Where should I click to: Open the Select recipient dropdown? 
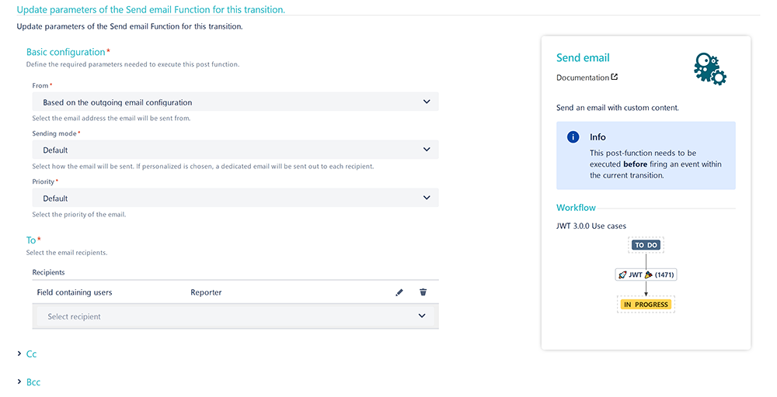(235, 316)
